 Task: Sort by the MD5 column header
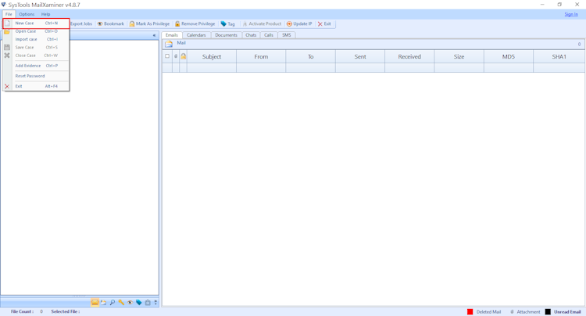click(x=509, y=57)
